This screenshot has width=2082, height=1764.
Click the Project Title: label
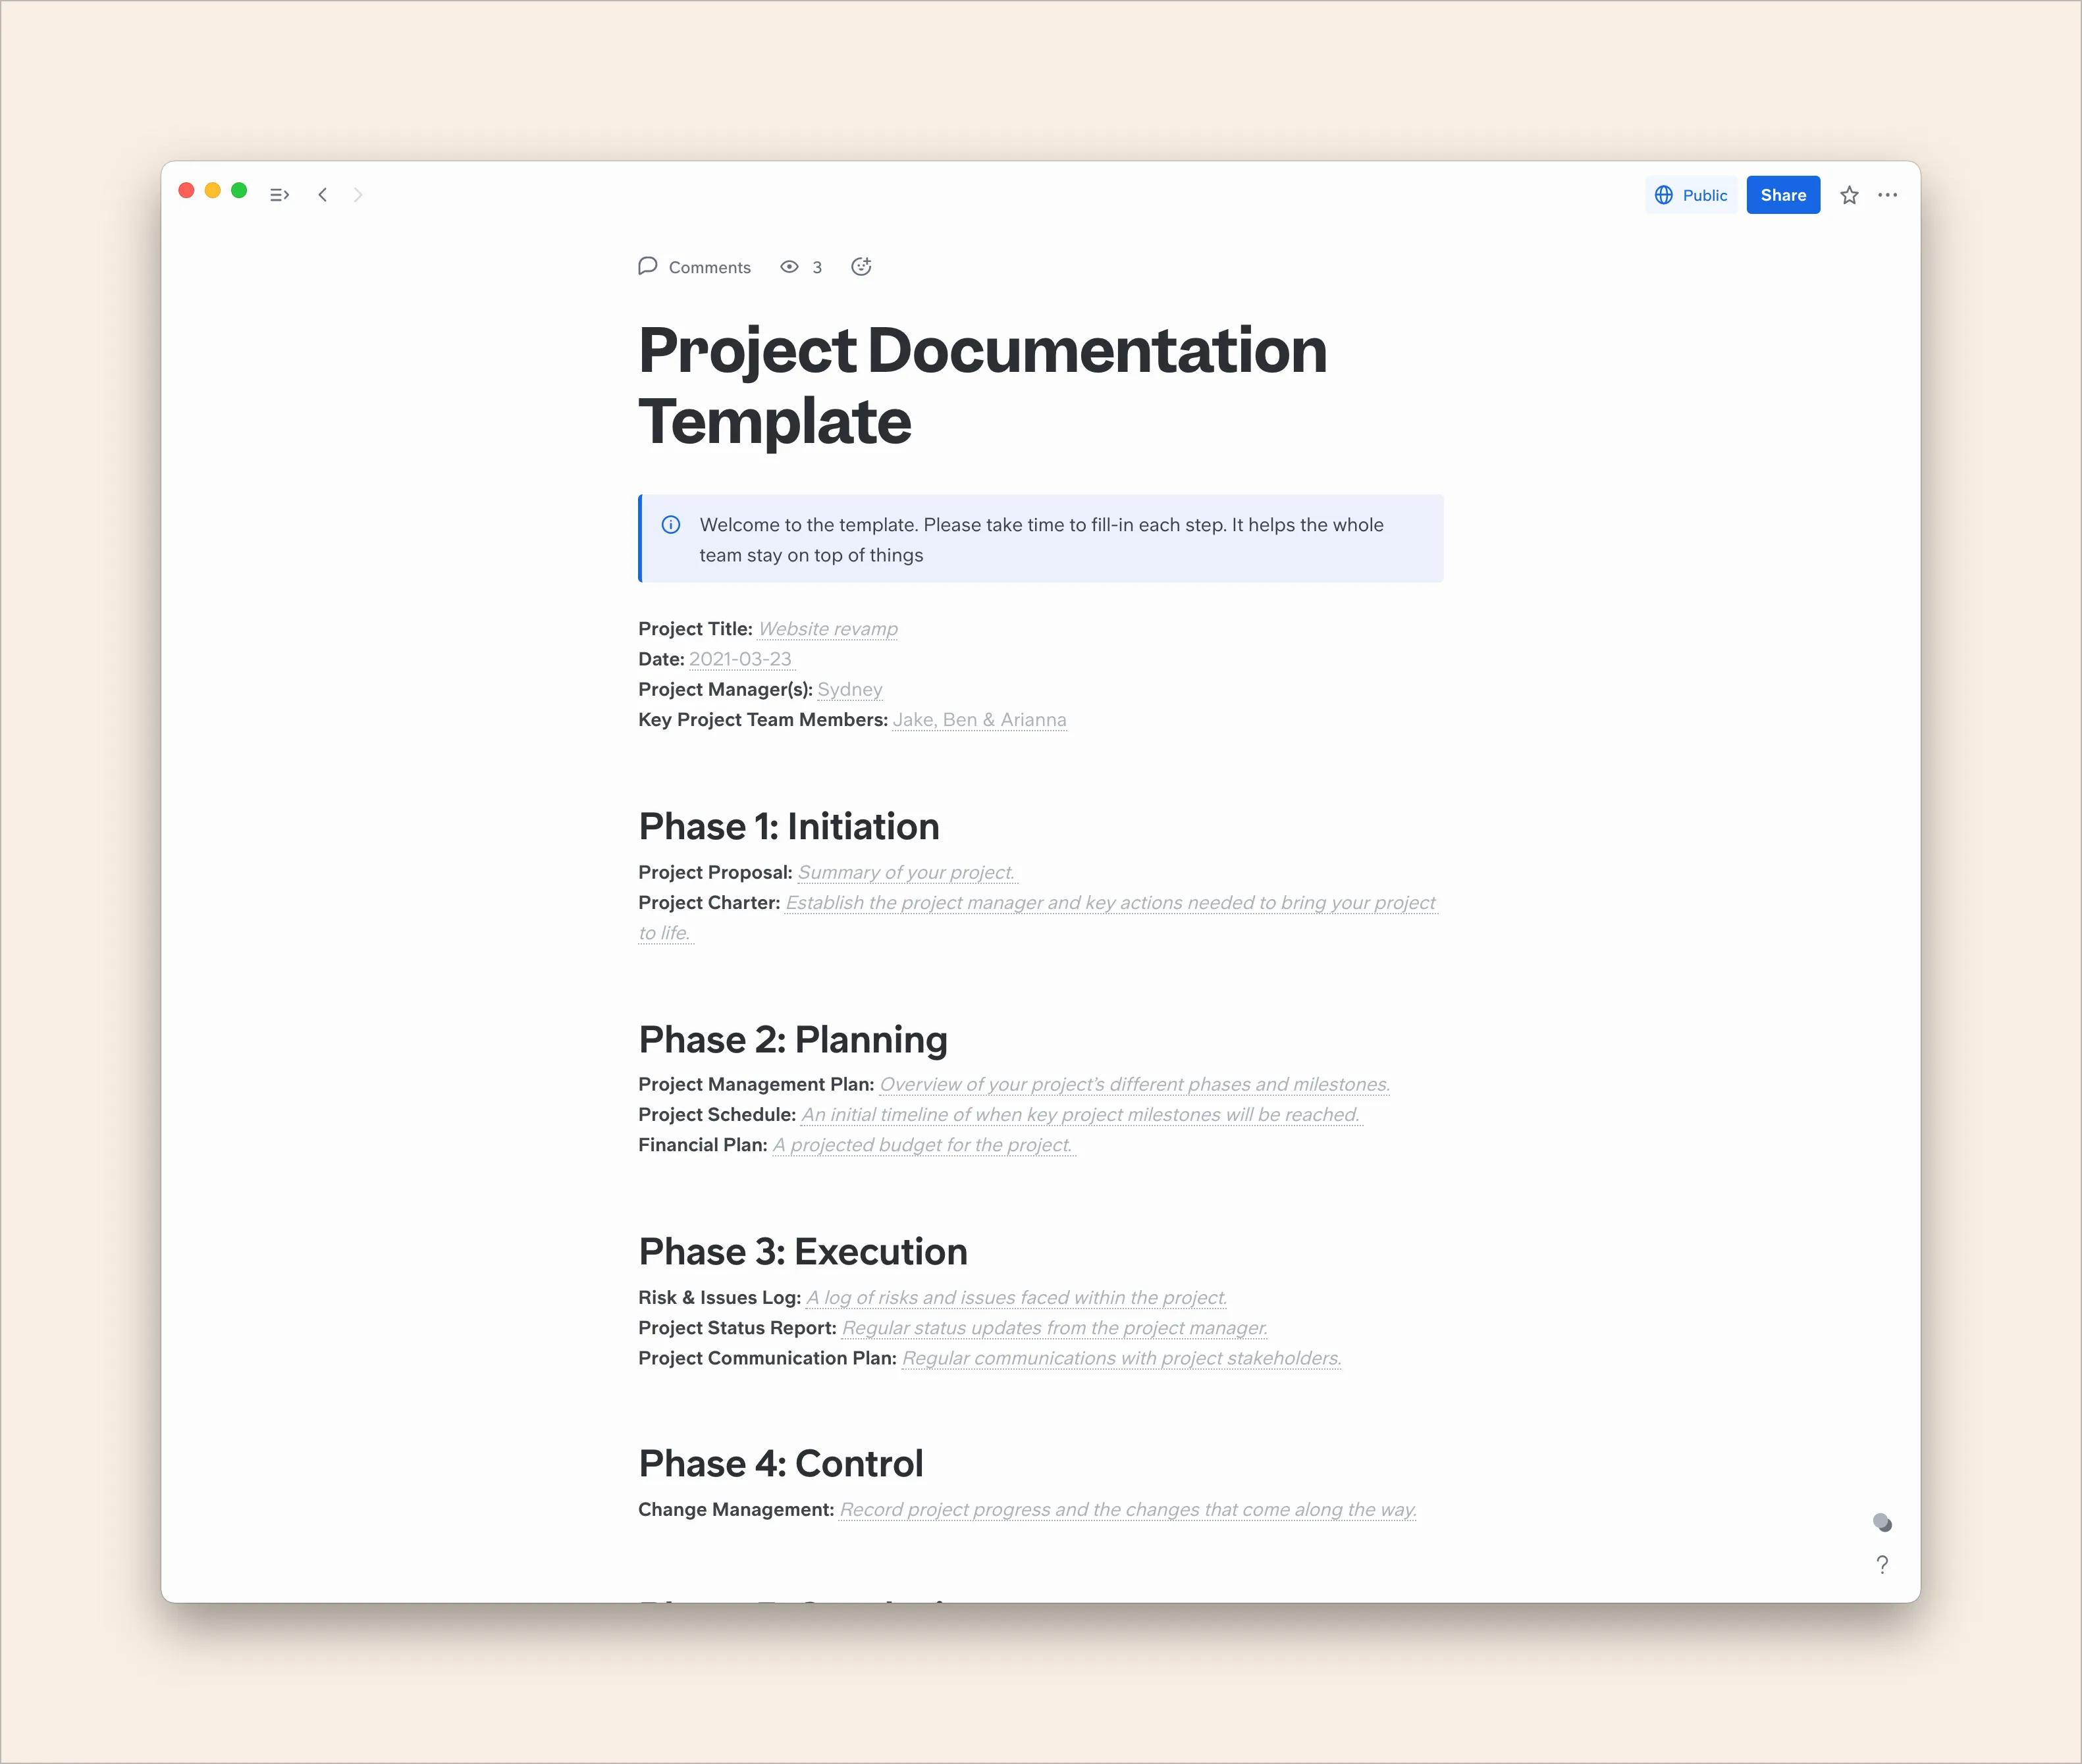tap(695, 629)
